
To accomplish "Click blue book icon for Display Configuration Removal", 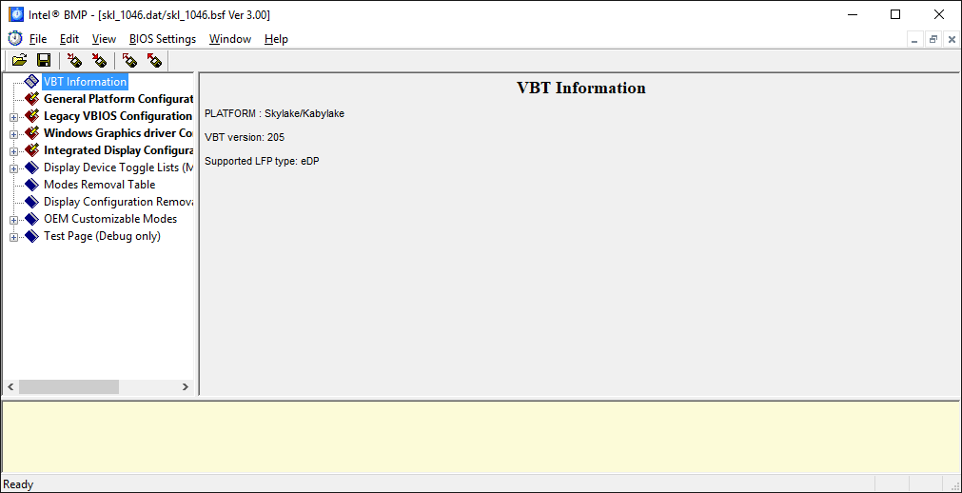I will 32,202.
